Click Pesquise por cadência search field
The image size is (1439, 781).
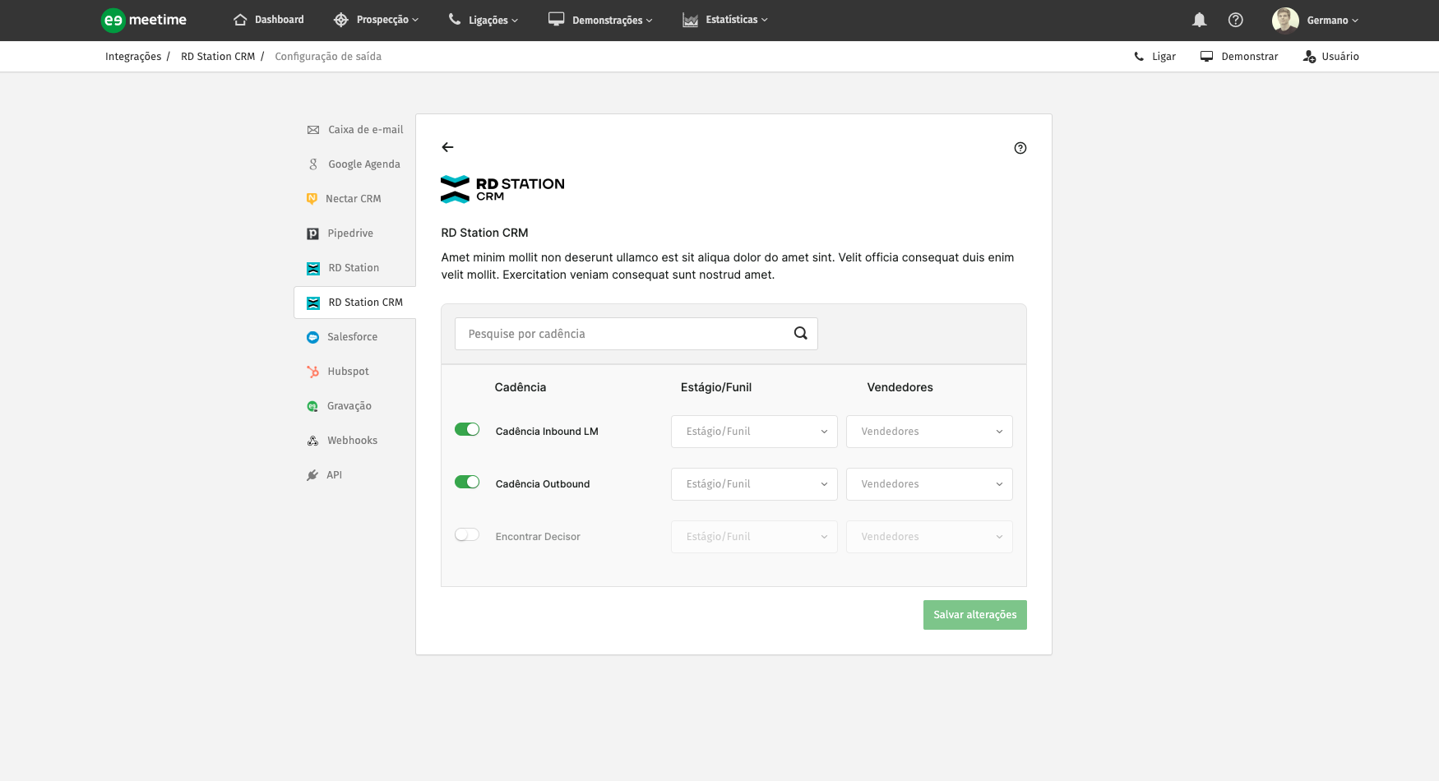(x=636, y=334)
